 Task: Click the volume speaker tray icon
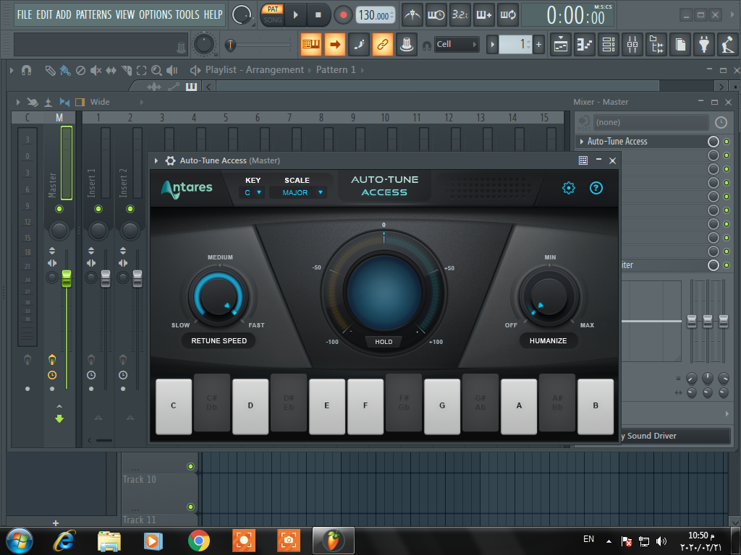[661, 541]
